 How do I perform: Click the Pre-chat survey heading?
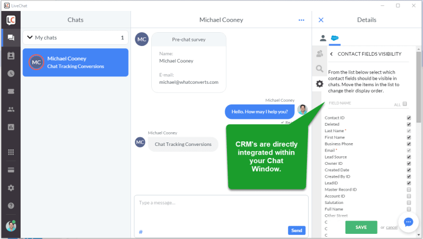coord(189,40)
